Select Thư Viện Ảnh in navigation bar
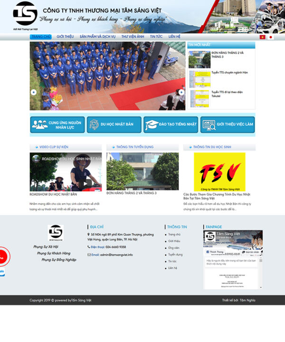The image size is (285, 342). point(133,37)
